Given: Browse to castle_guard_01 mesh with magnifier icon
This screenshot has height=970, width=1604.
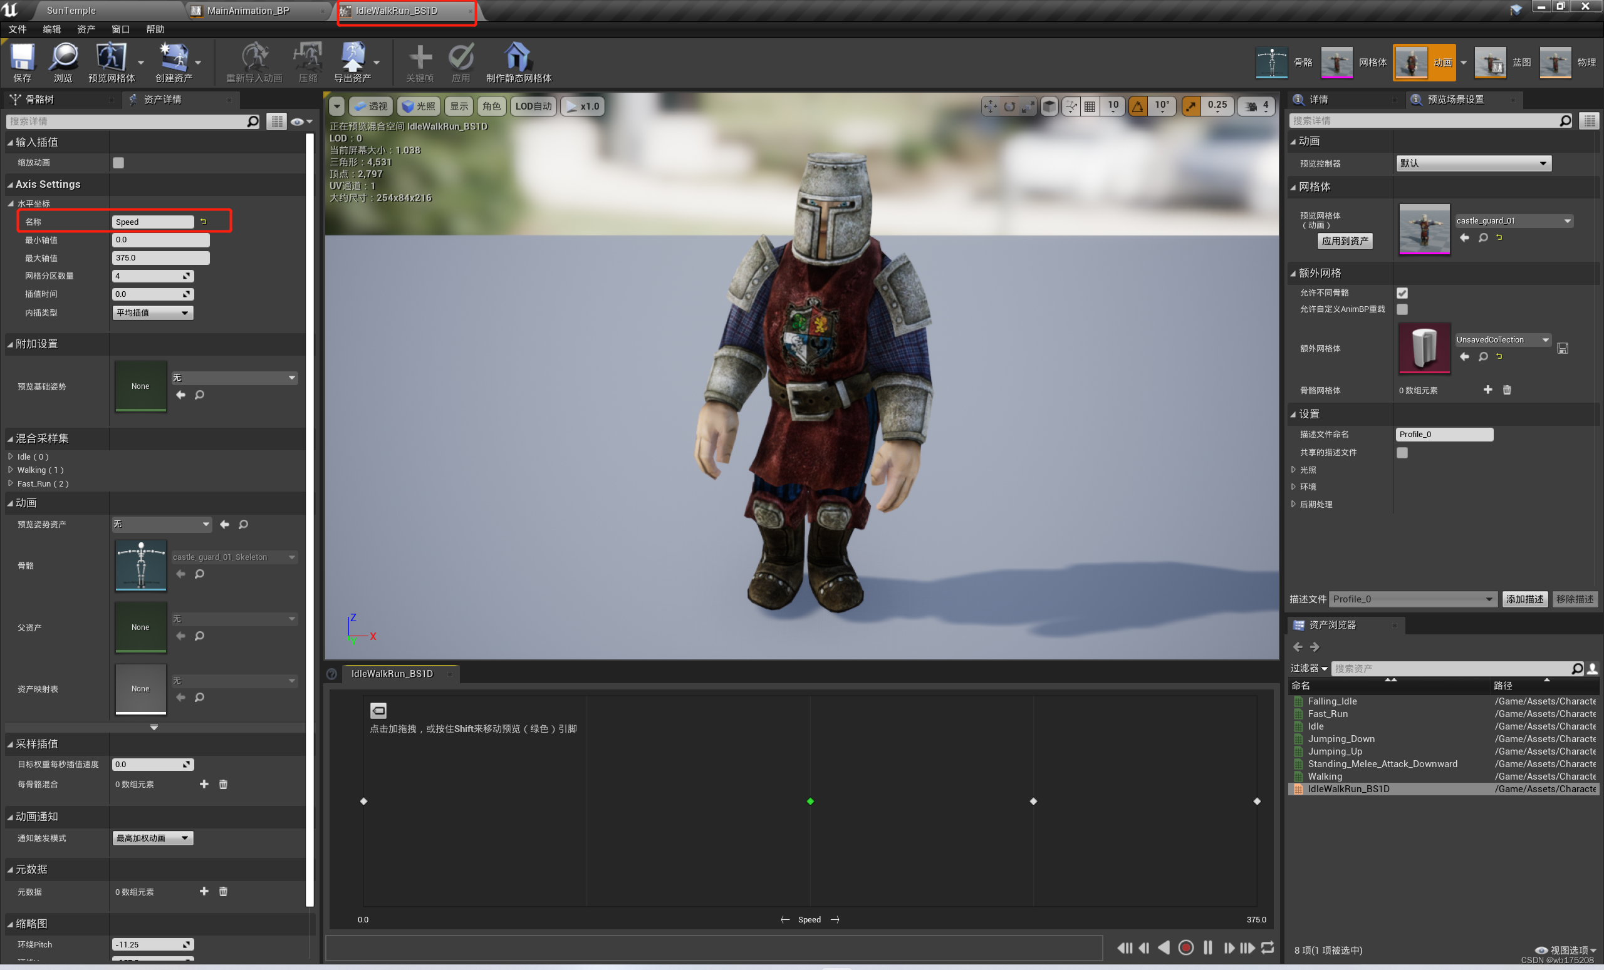Looking at the screenshot, I should pos(1482,237).
